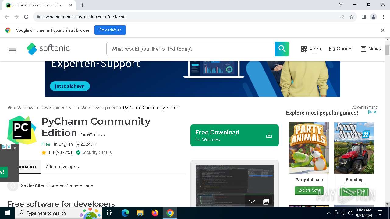Switch to the Alternative apps tab
Image resolution: width=390 pixels, height=219 pixels.
coord(62,167)
